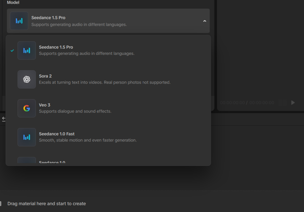Viewport: 304px width, 212px height.
Task: Click the OpenAI logo for Sora 2
Action: 27,79
